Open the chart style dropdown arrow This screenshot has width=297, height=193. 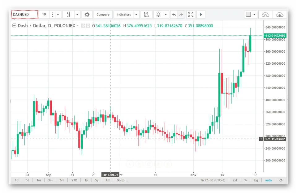pos(77,15)
